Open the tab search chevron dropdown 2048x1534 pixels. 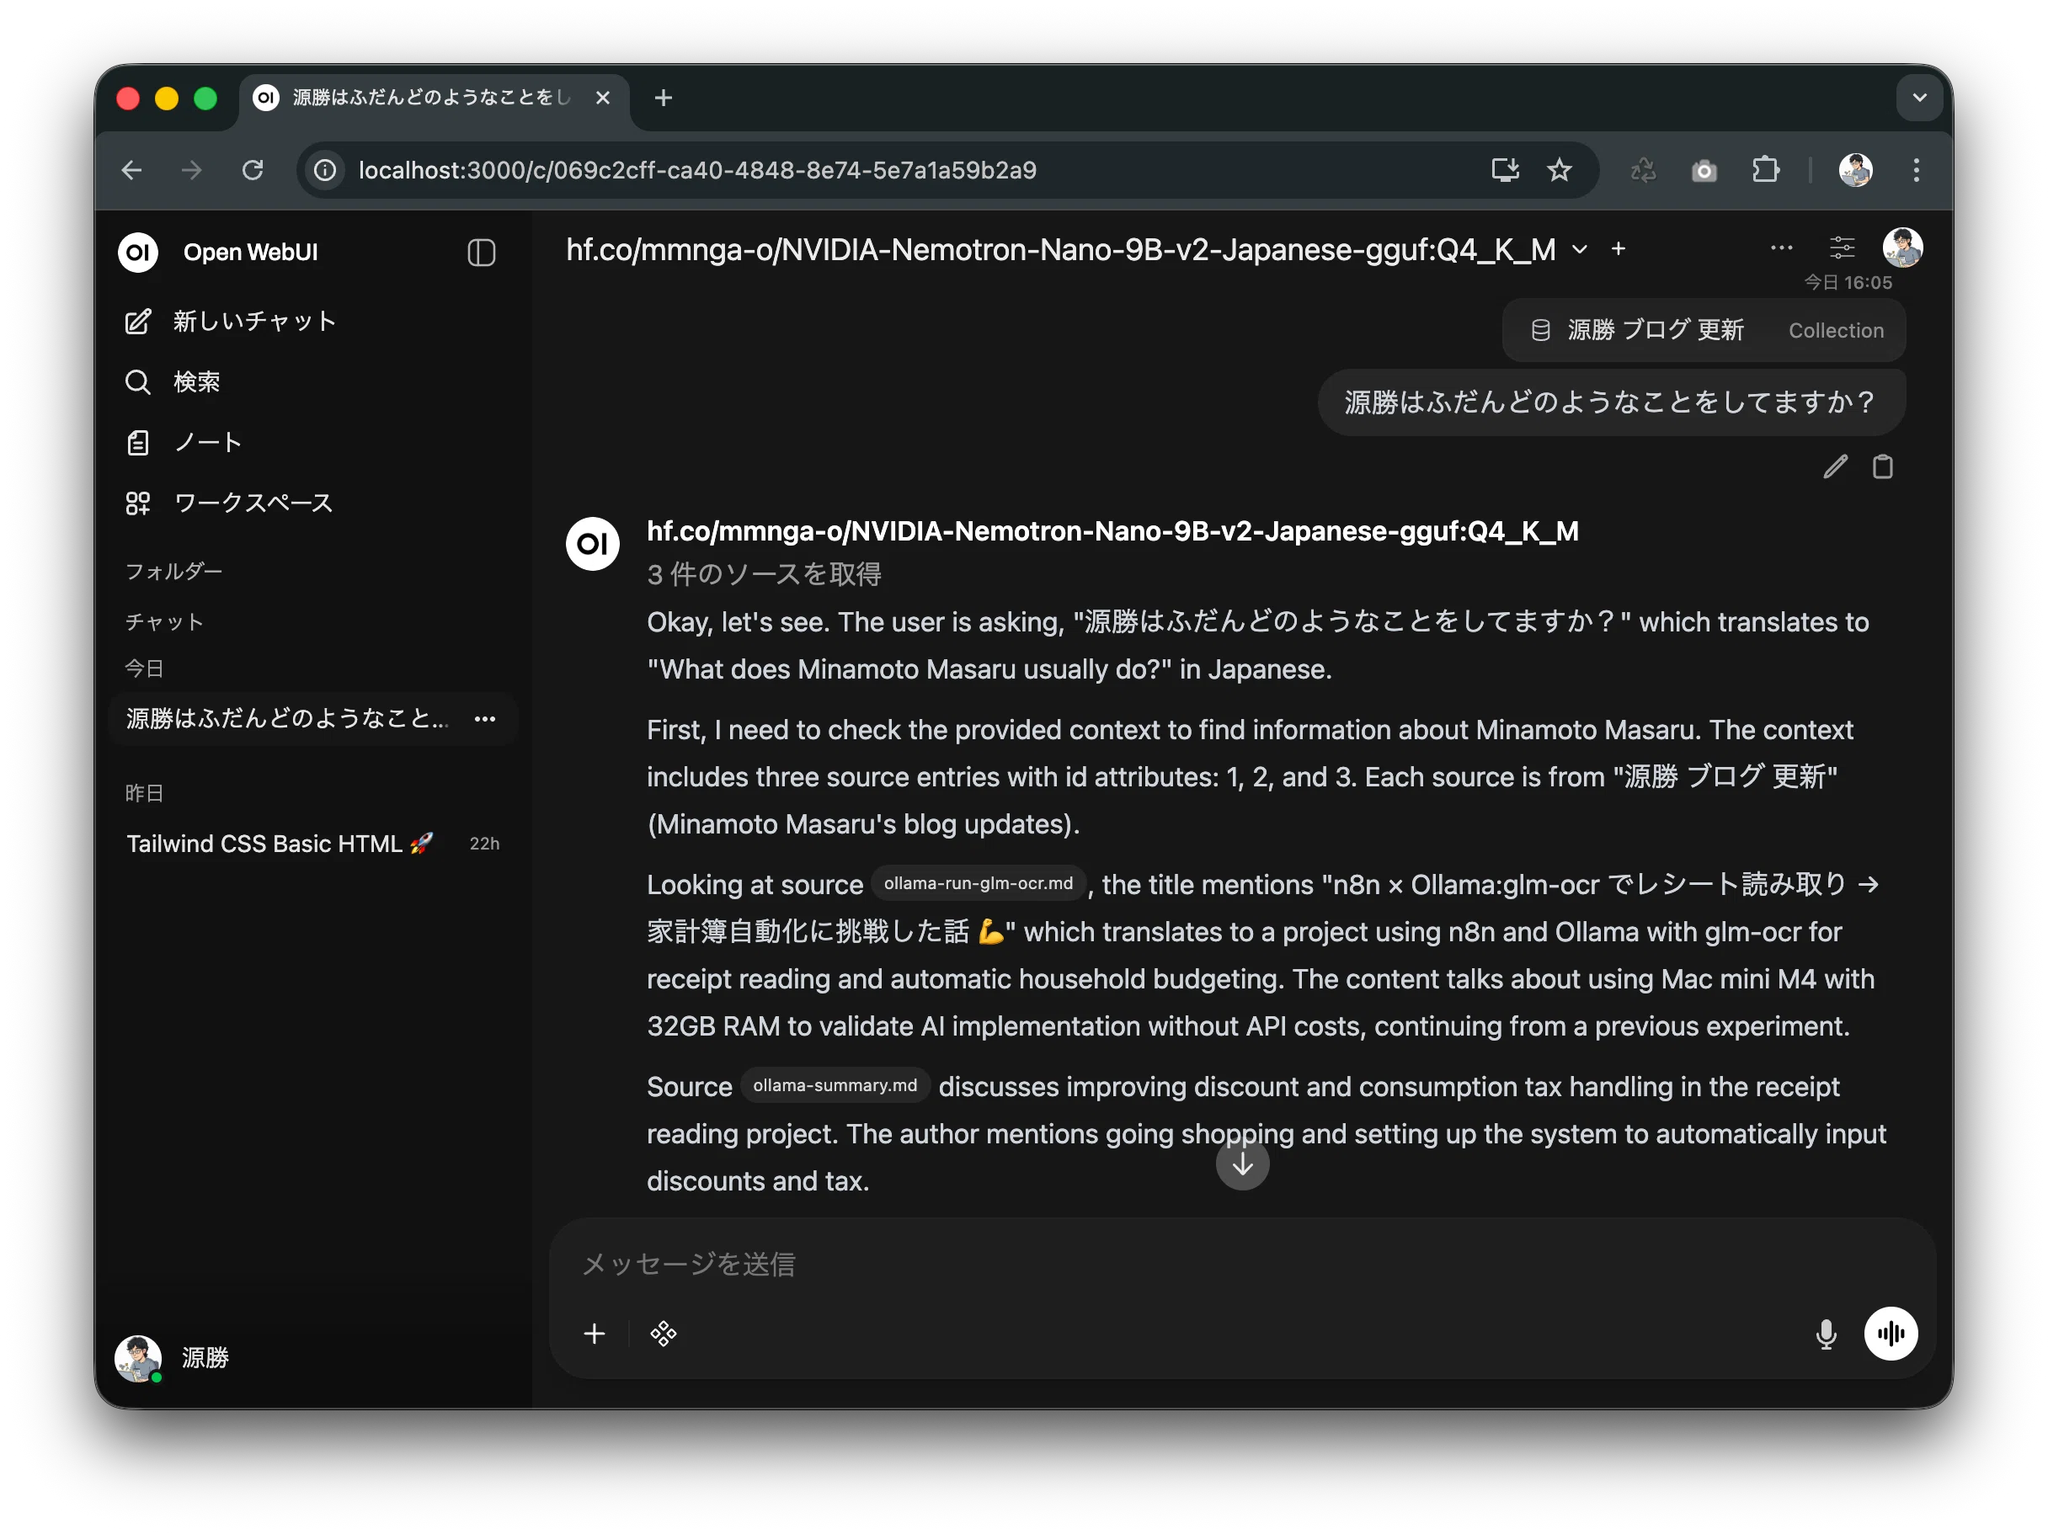[1919, 97]
